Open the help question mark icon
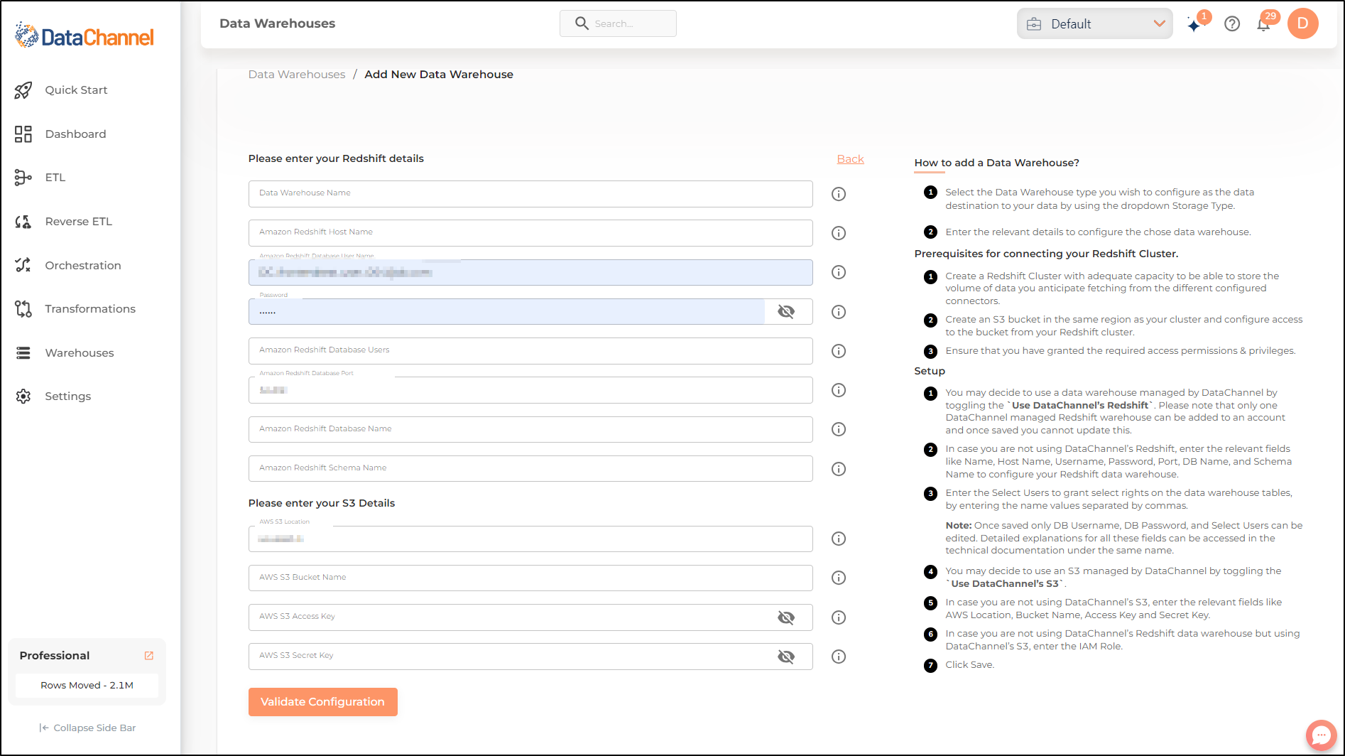Viewport: 1345px width, 756px height. point(1232,24)
